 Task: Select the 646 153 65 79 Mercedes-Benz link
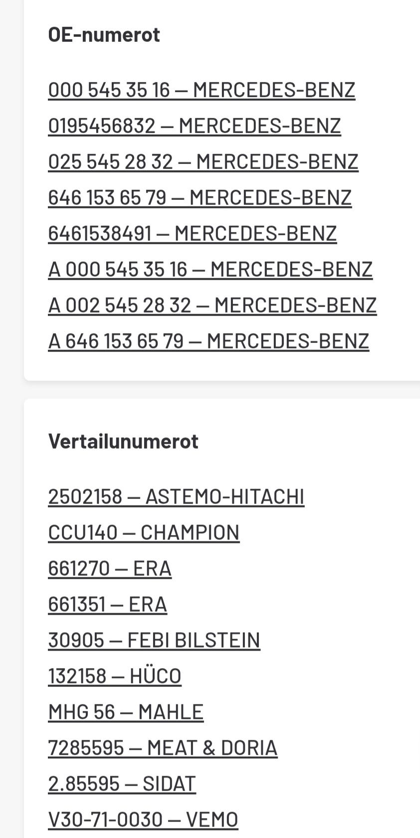(200, 198)
